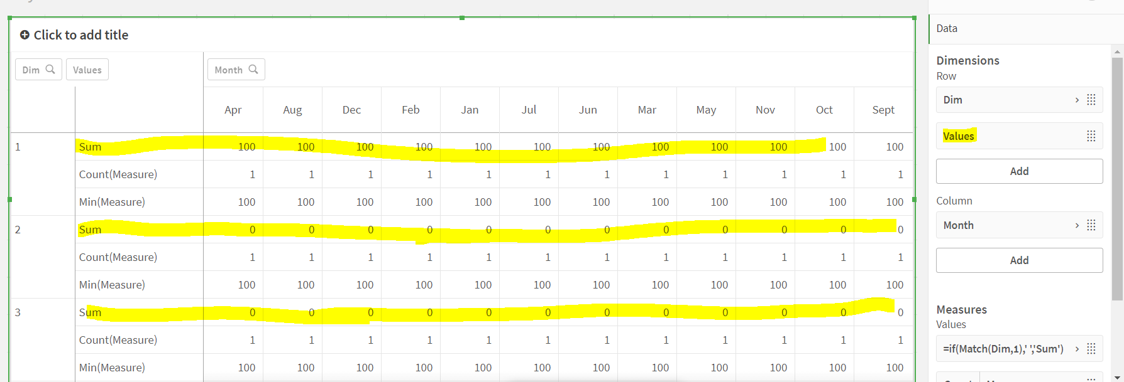Select the Values pseudo-dimension header chip
Viewport: 1124px width, 382px height.
tap(87, 70)
